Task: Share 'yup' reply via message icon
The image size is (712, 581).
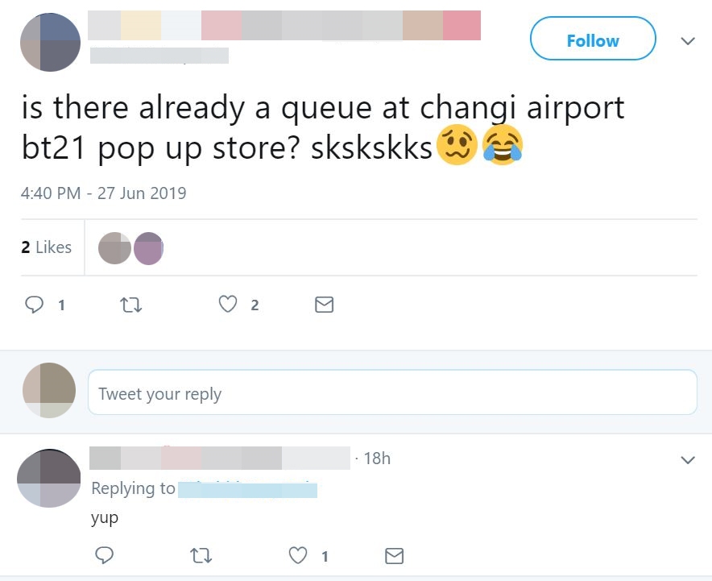Action: click(x=394, y=555)
